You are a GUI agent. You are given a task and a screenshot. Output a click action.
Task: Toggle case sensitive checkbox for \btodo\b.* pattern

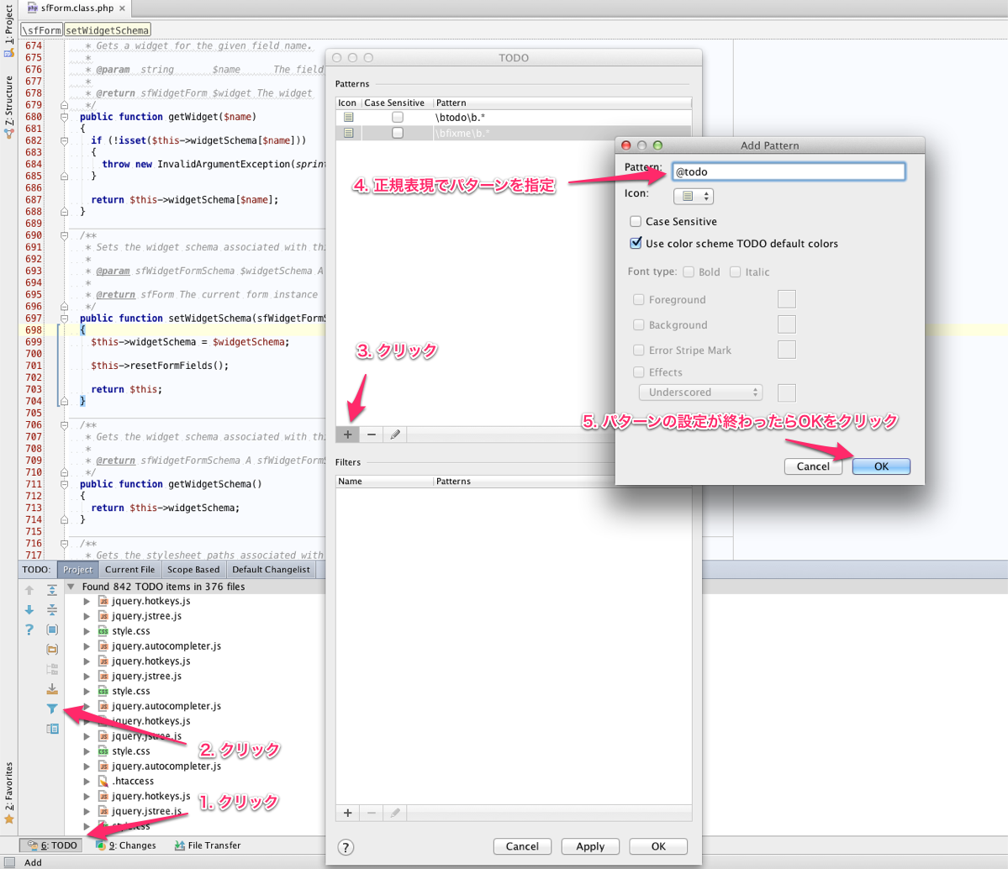(x=398, y=118)
